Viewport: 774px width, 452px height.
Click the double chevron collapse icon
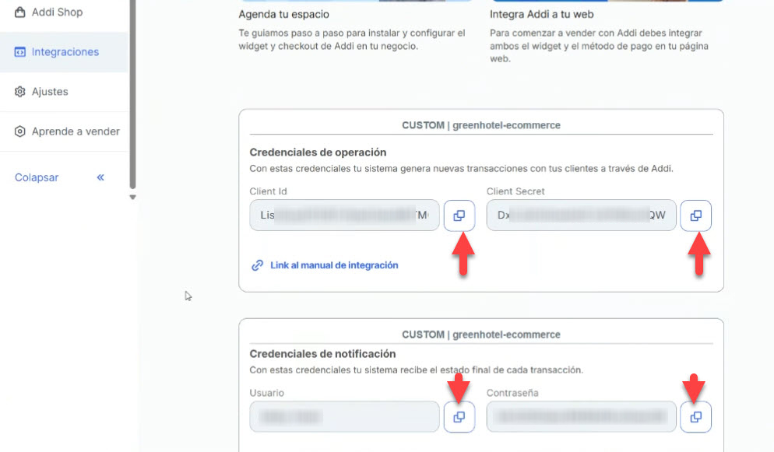tap(100, 177)
